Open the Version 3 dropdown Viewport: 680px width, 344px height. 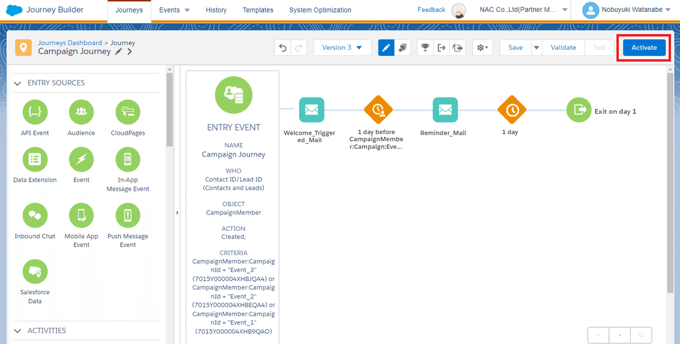coord(342,48)
